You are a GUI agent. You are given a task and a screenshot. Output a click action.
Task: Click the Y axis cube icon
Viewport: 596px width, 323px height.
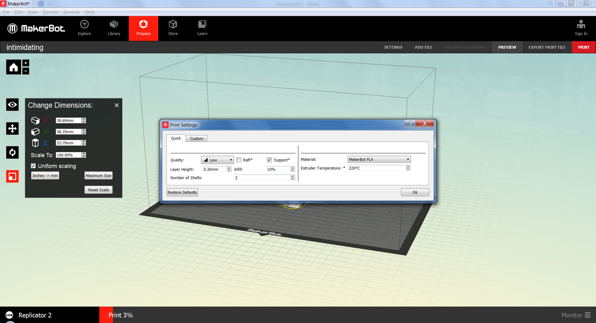[x=35, y=132]
